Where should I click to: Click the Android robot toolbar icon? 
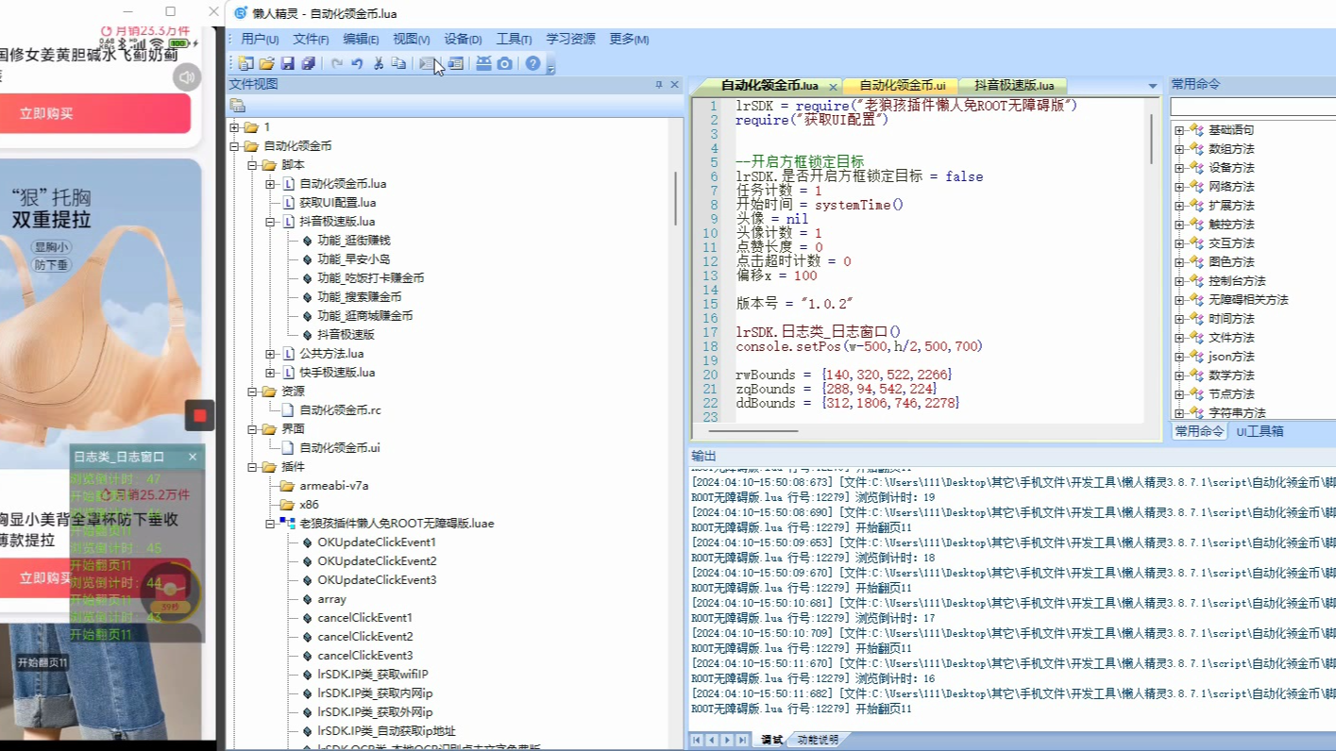[483, 63]
